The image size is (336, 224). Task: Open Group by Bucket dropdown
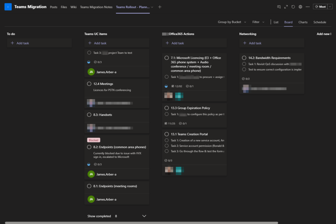pos(232,22)
